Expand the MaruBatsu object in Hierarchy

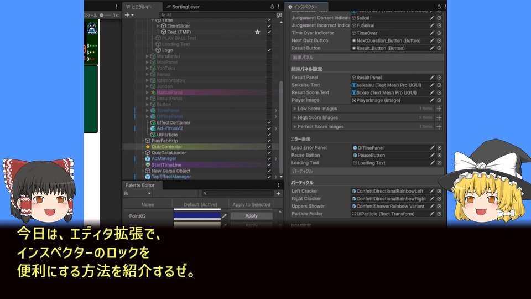pos(147,56)
